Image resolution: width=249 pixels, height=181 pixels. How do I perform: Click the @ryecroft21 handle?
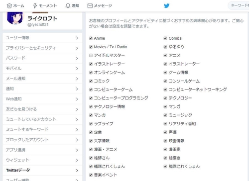click(x=38, y=24)
